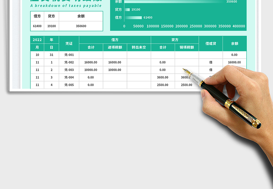
Task: Click chart axis label 400000
Action: (239, 26)
